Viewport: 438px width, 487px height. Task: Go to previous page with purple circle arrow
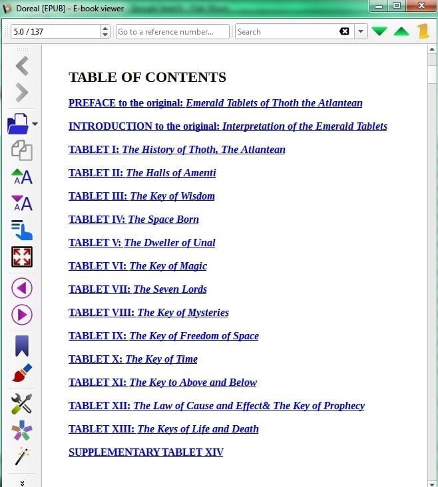(x=22, y=288)
